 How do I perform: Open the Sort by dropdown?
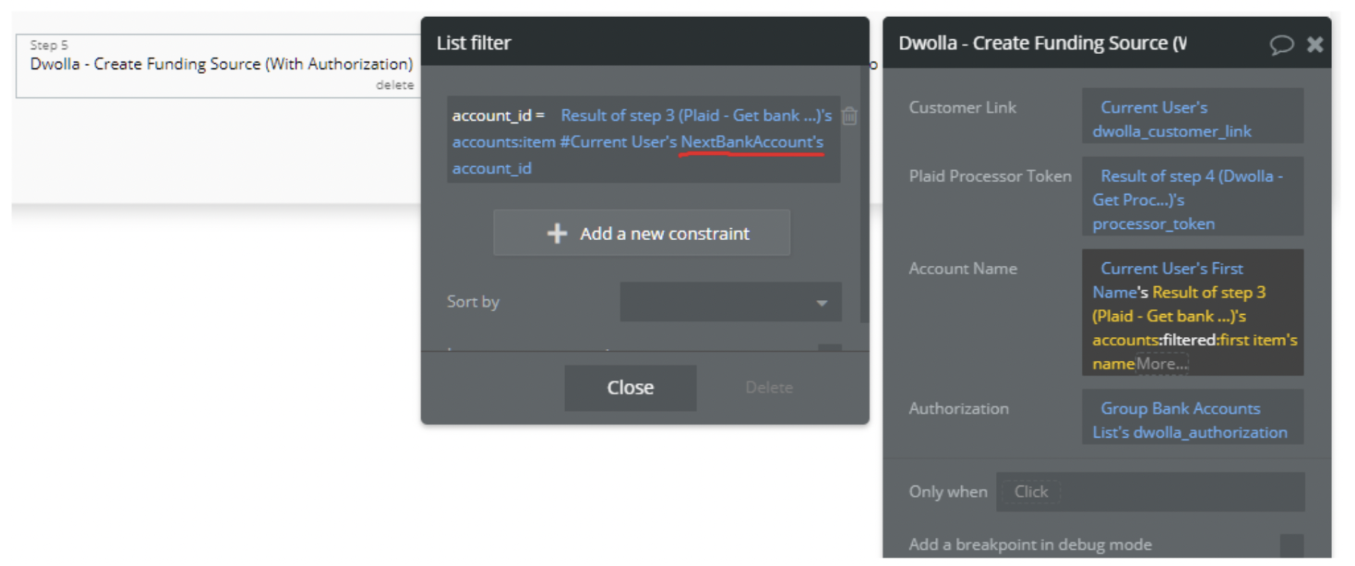pos(730,302)
